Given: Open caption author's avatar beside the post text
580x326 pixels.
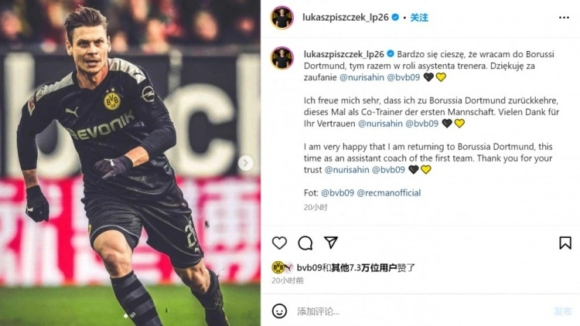Looking at the screenshot, I should click(x=282, y=58).
